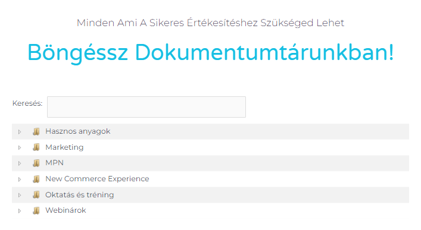Click the Hasznos anyagok folder icon
This screenshot has width=421, height=230.
point(36,131)
